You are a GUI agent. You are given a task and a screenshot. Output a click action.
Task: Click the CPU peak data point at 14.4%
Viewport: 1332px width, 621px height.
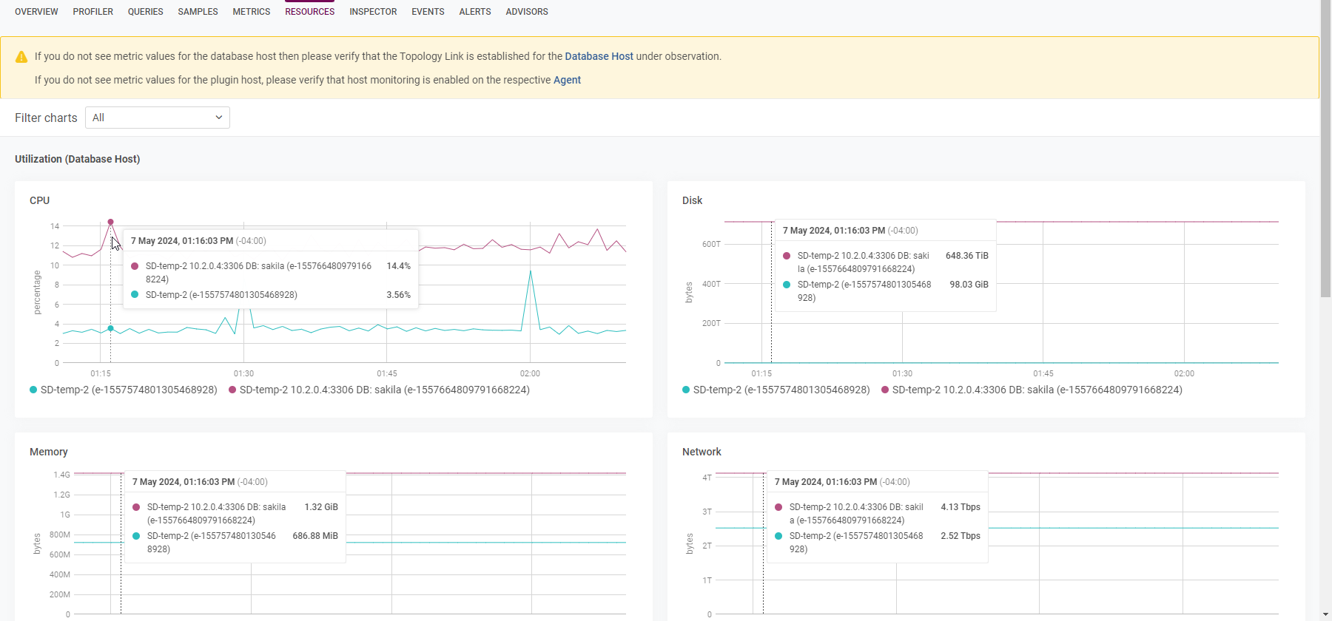[110, 222]
